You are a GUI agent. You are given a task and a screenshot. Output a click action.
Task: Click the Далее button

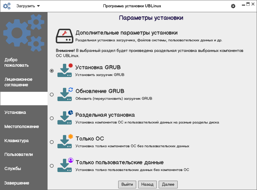point(168,185)
